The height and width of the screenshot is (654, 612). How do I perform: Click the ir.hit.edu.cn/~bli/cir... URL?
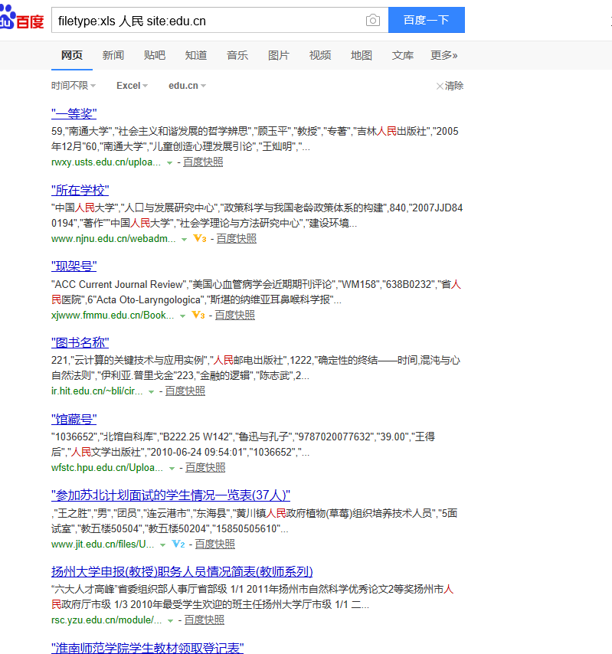click(x=97, y=391)
